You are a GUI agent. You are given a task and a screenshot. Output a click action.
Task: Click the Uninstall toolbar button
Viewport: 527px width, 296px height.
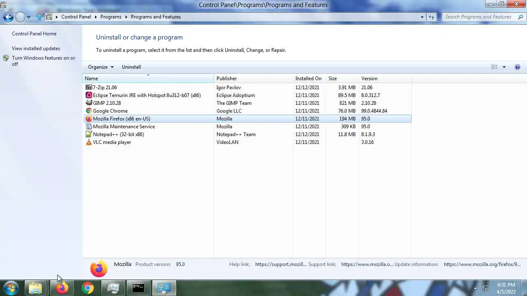pos(131,67)
